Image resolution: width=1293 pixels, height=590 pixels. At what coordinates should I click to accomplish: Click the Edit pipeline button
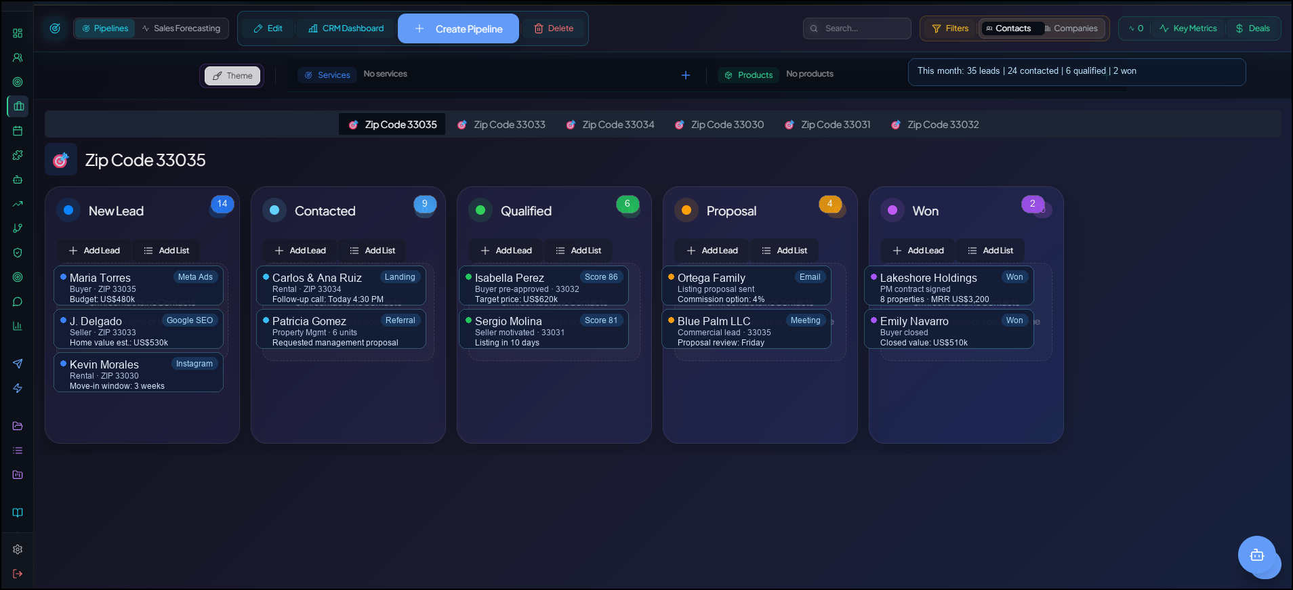pyautogui.click(x=268, y=28)
